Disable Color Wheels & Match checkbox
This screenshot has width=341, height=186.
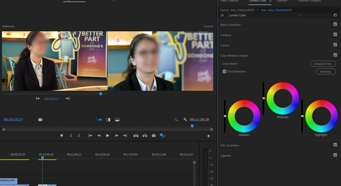coord(335,55)
